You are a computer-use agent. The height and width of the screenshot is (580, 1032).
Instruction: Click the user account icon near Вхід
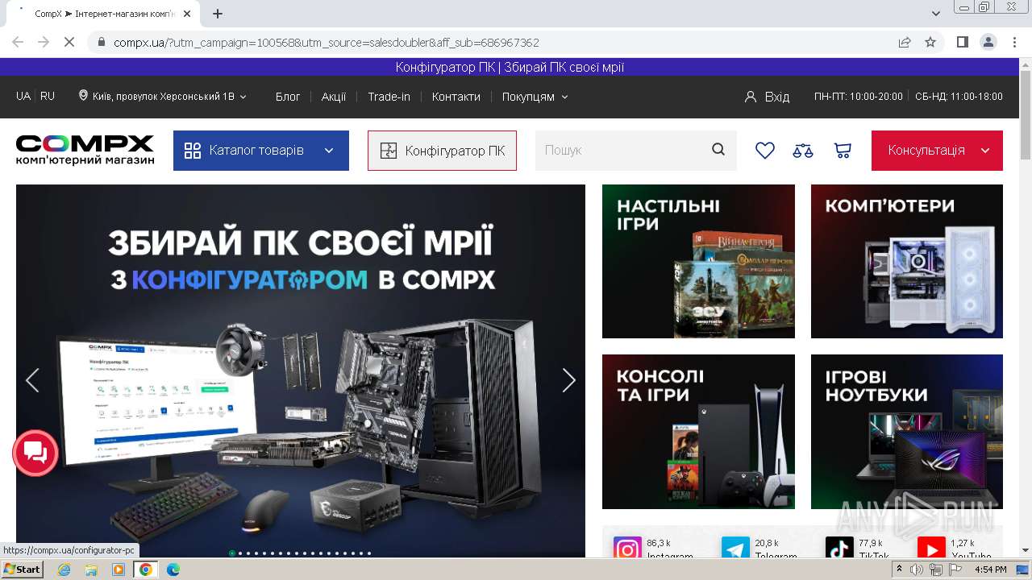tap(751, 97)
